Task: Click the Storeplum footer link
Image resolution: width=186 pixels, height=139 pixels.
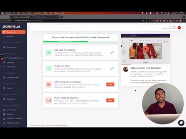Action: click(48, 125)
